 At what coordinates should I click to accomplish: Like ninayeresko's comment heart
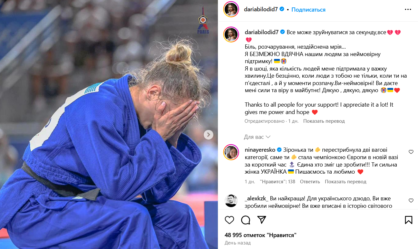(411, 152)
